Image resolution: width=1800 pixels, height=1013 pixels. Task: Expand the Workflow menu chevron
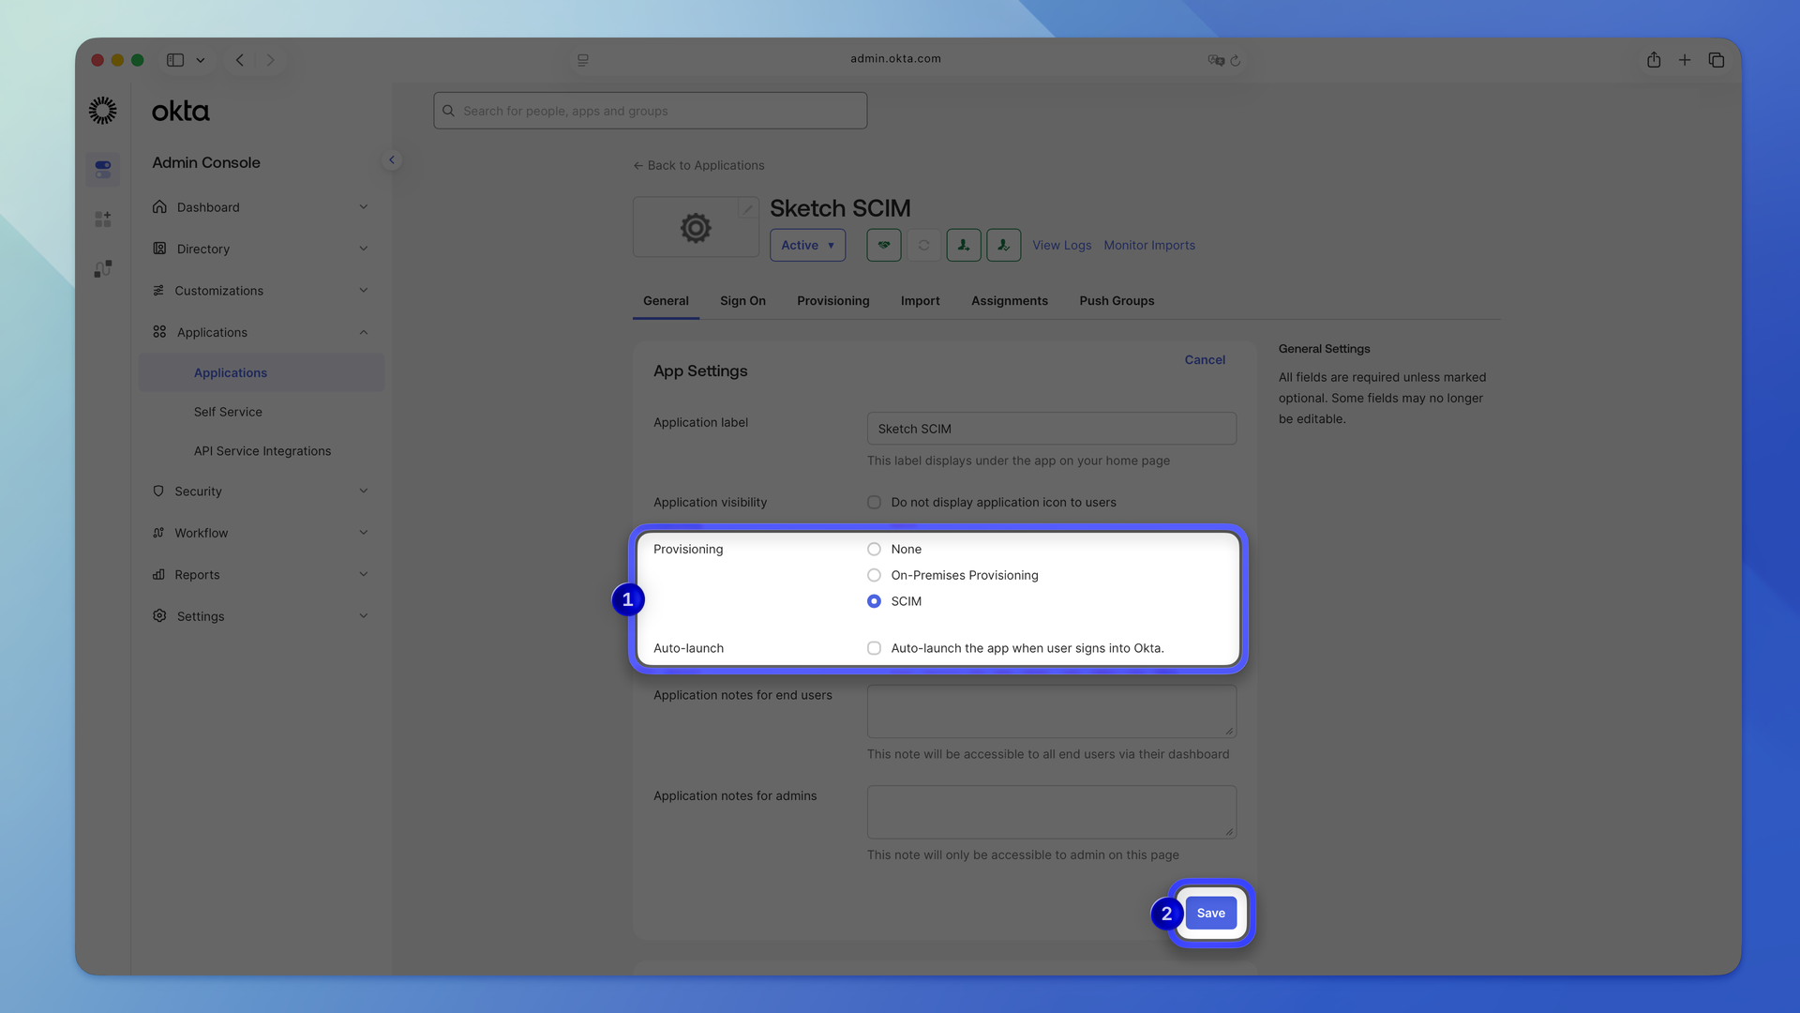(364, 533)
